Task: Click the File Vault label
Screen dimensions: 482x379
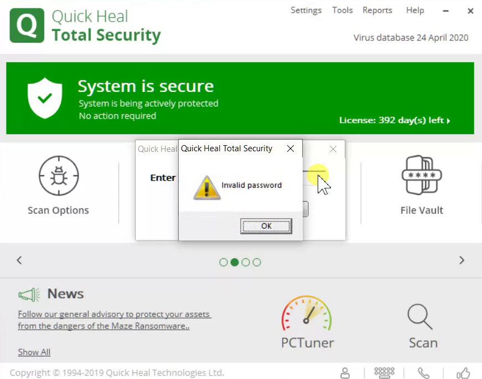Action: 422,211
